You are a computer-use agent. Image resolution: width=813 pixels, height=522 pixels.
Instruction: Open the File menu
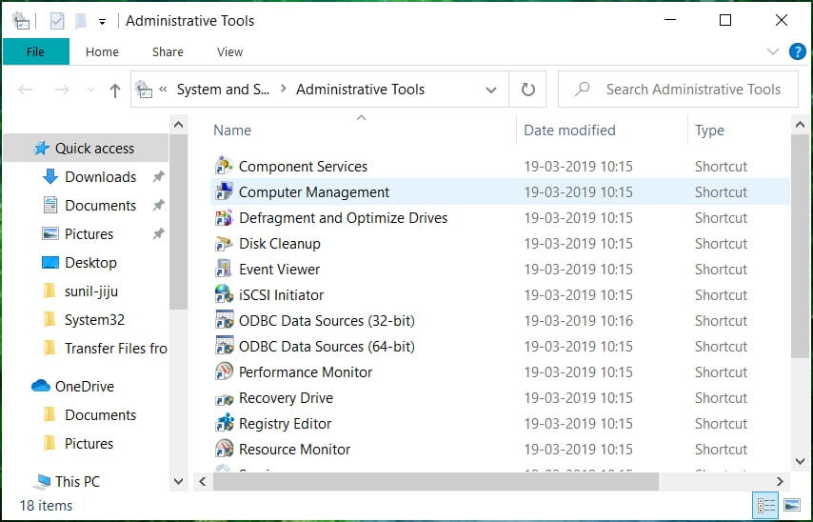35,51
